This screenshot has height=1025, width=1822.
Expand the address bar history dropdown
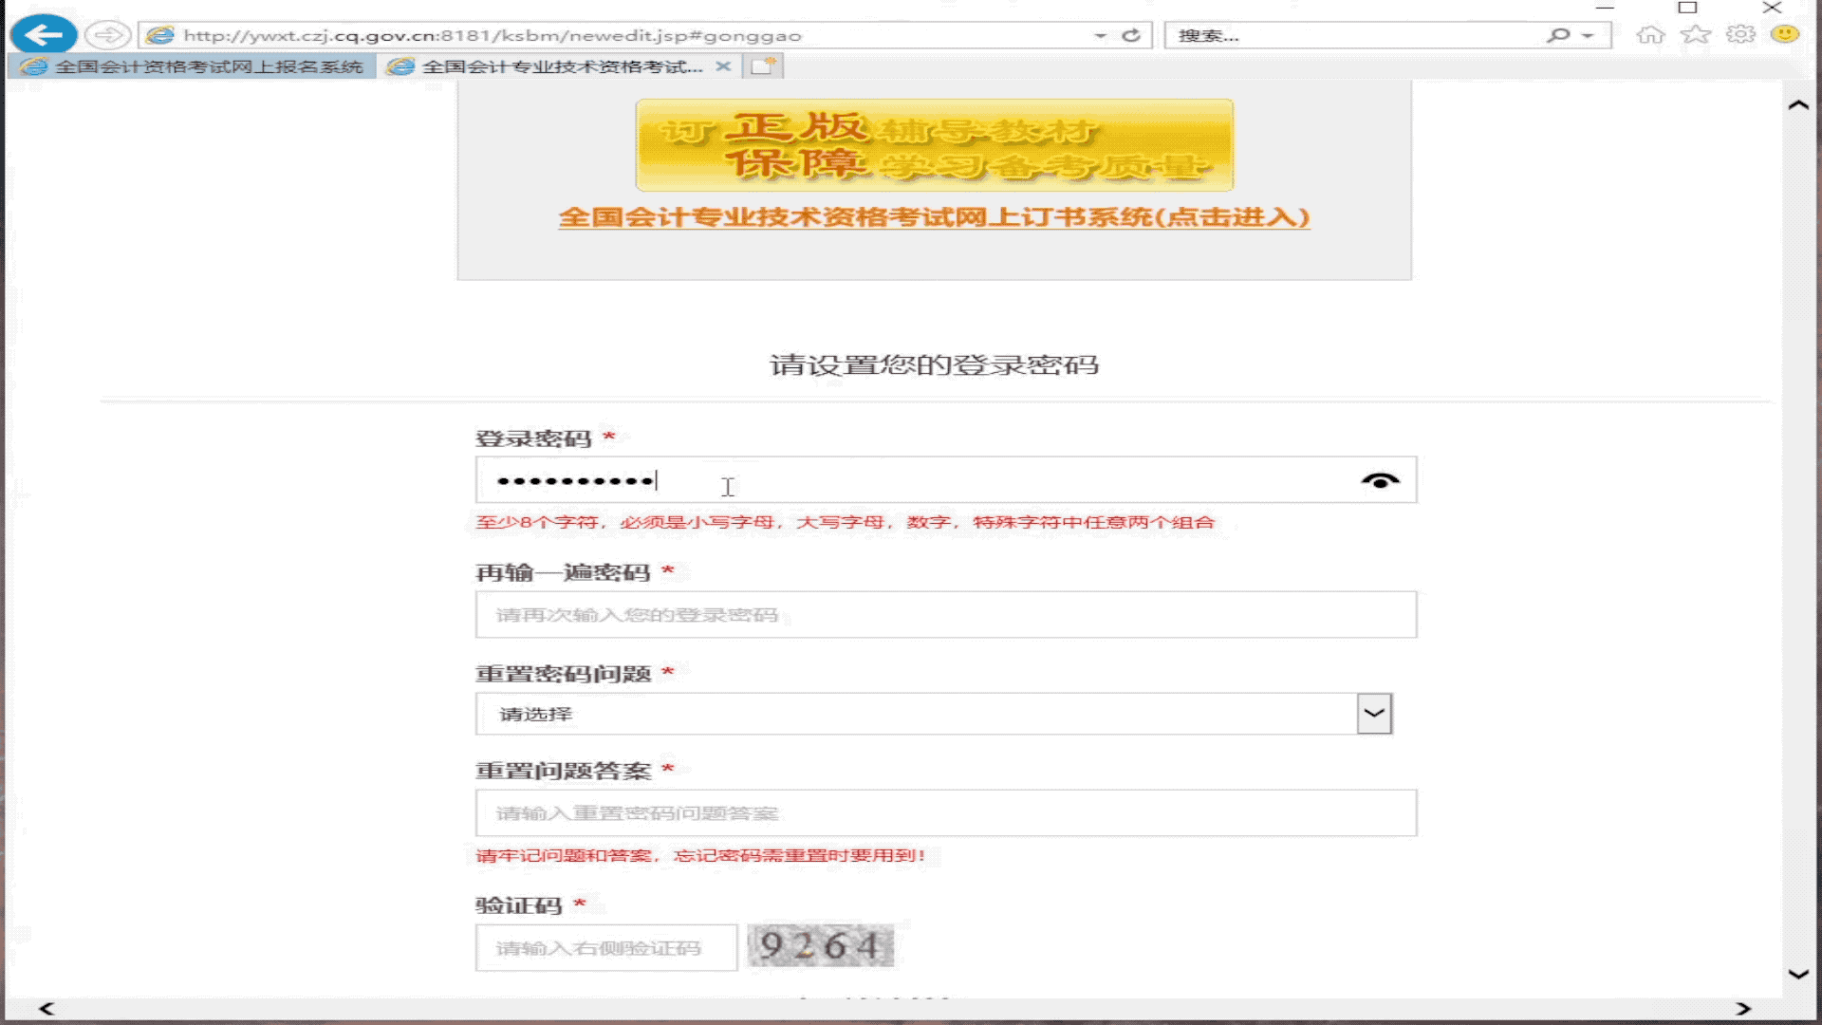[1100, 35]
